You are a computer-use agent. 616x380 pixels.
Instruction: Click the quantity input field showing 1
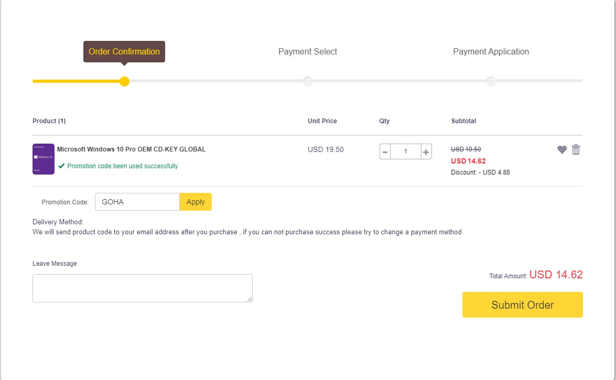(x=405, y=151)
